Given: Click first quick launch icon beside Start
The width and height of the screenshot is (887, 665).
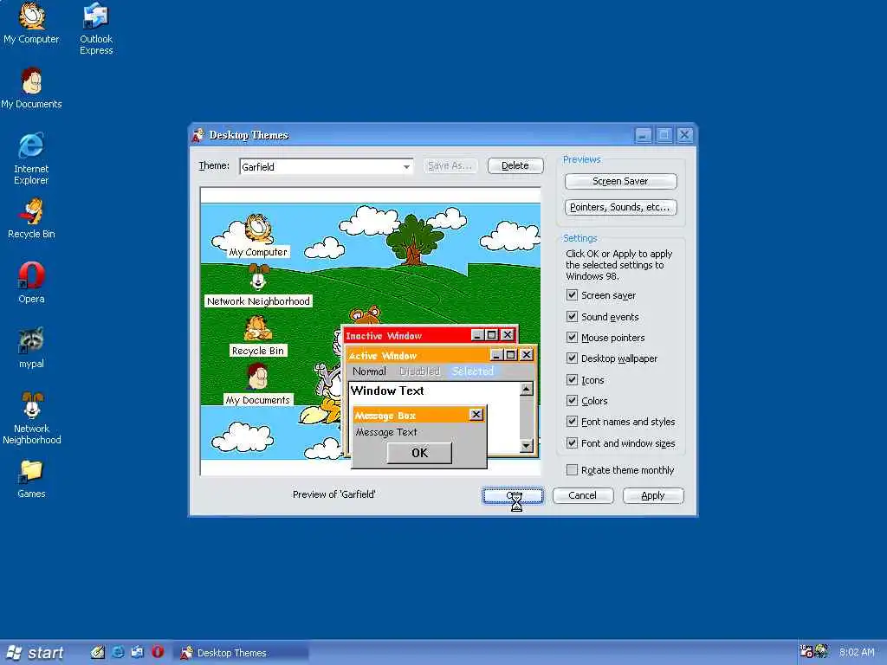Looking at the screenshot, I should coord(97,653).
